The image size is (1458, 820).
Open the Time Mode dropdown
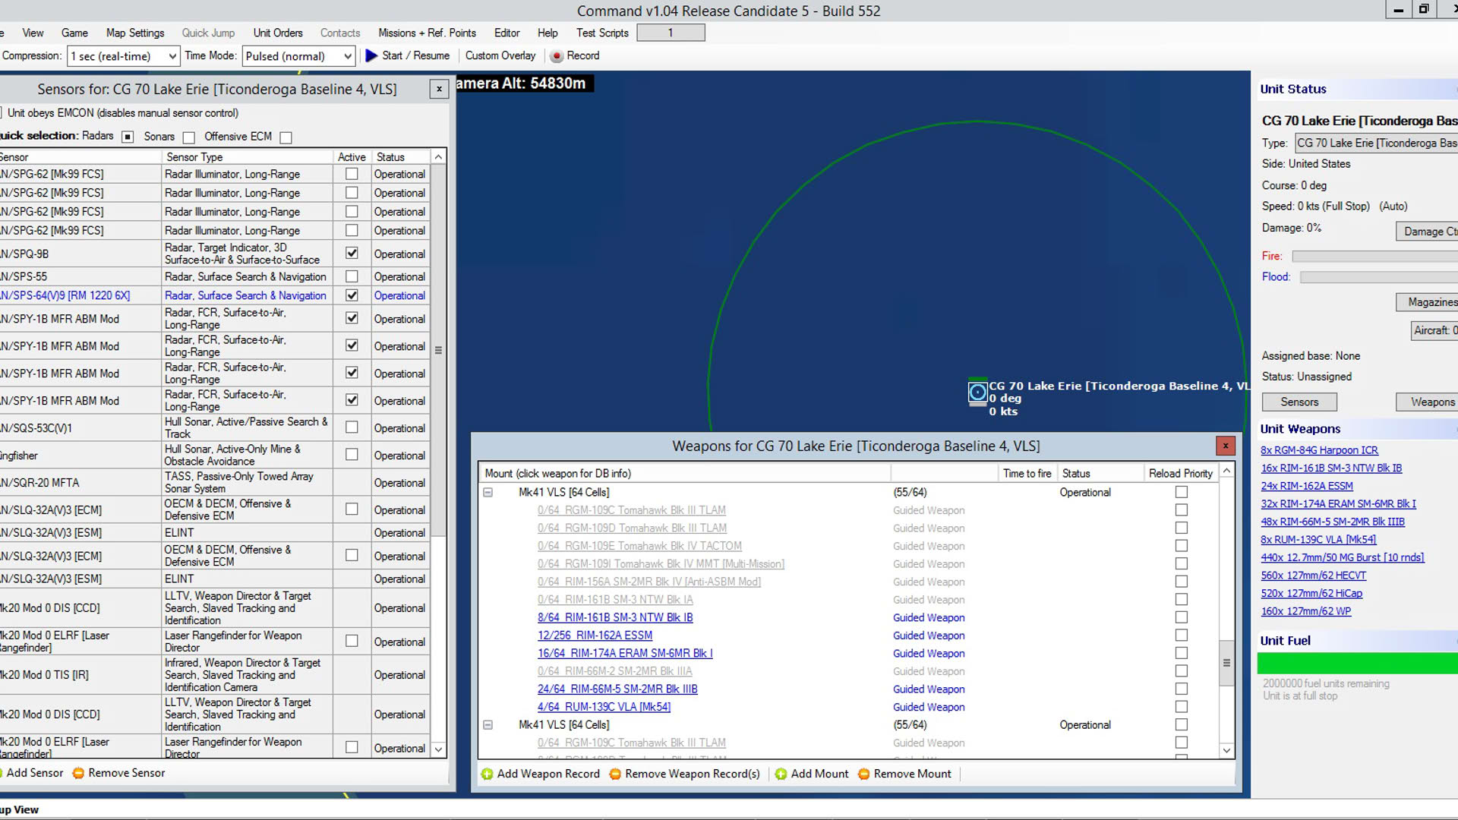298,55
